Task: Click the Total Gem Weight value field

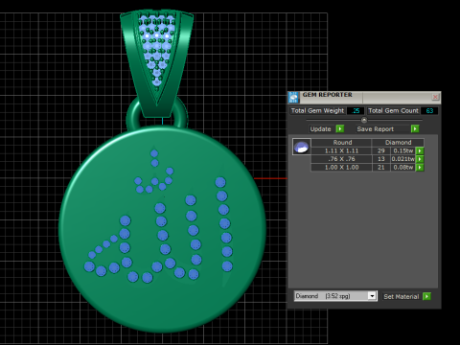Action: point(356,111)
